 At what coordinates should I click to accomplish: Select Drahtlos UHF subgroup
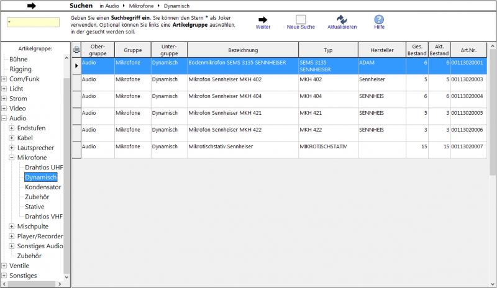(43, 168)
